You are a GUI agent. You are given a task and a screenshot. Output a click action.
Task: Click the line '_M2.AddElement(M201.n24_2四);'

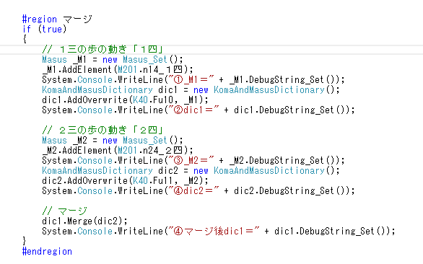coord(118,151)
